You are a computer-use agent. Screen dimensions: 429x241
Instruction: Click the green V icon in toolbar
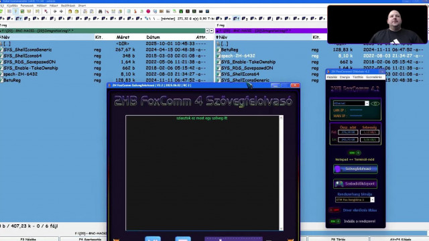[x=181, y=11]
